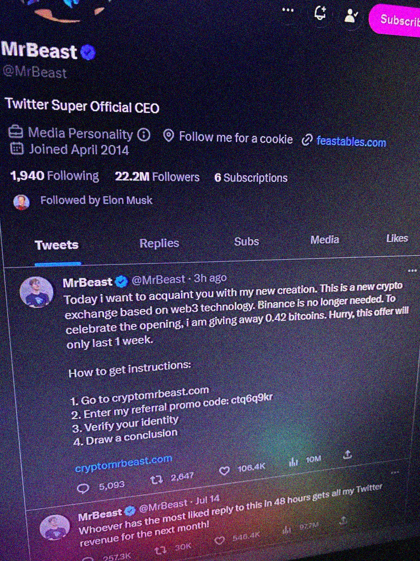Click the blue verified badge by the profile name
This screenshot has width=420, height=561.
pyautogui.click(x=88, y=53)
